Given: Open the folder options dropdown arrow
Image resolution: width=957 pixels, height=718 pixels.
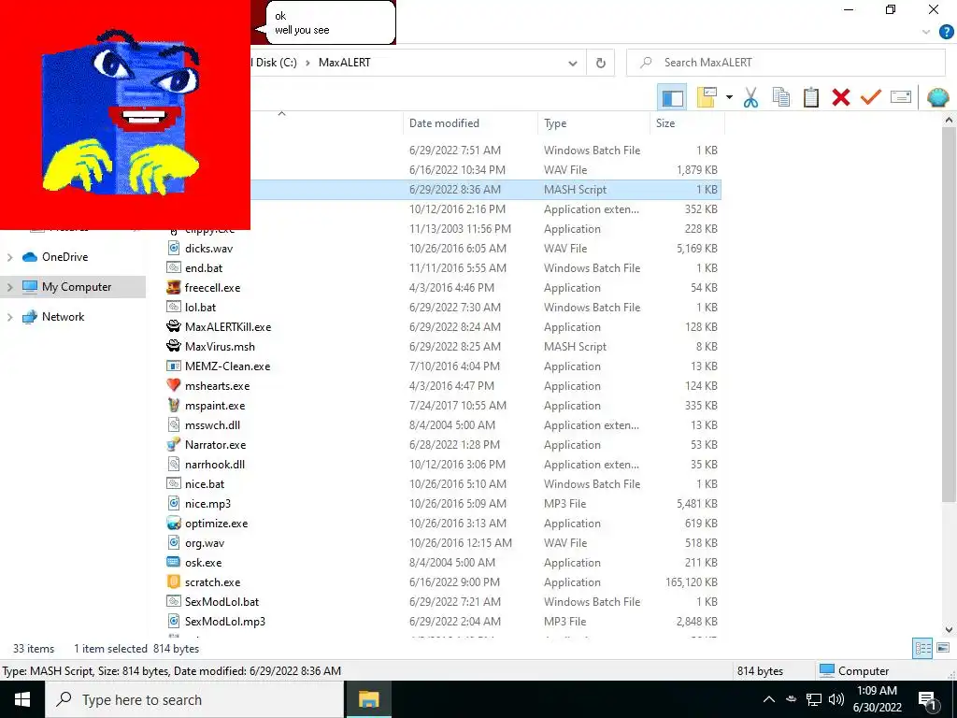Looking at the screenshot, I should [729, 97].
